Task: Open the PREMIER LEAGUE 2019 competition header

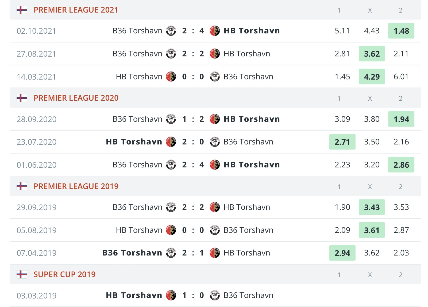Action: coord(76,186)
